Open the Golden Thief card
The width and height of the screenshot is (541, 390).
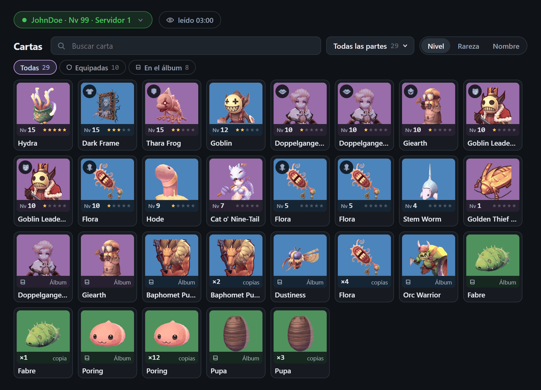(x=493, y=191)
